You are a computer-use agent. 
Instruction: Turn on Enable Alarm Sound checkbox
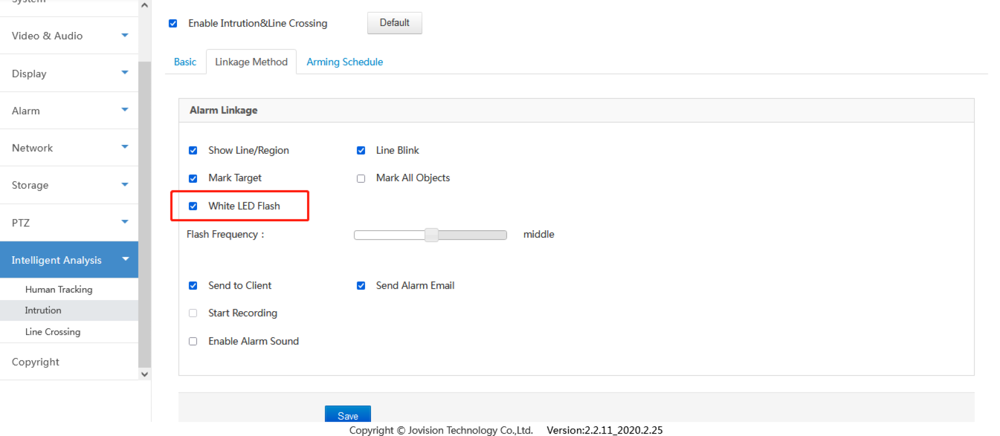(193, 342)
